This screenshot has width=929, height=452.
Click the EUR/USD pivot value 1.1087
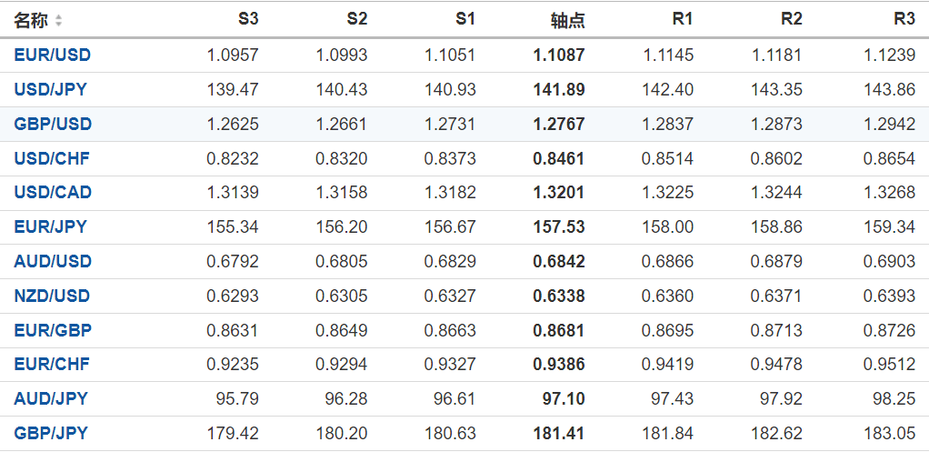point(559,55)
